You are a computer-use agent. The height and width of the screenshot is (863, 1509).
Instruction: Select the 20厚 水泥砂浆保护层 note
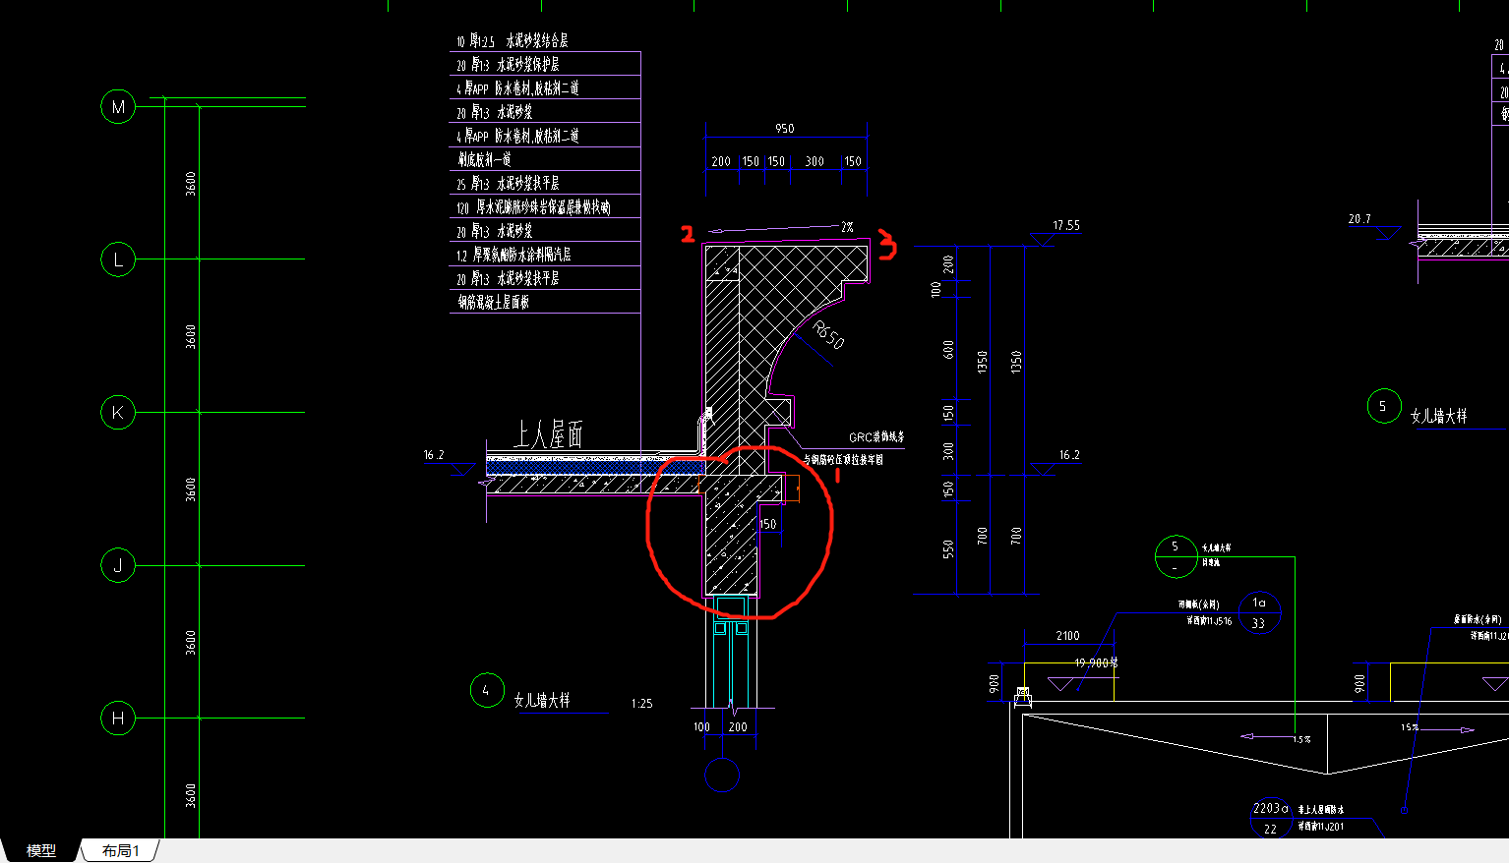(x=508, y=65)
